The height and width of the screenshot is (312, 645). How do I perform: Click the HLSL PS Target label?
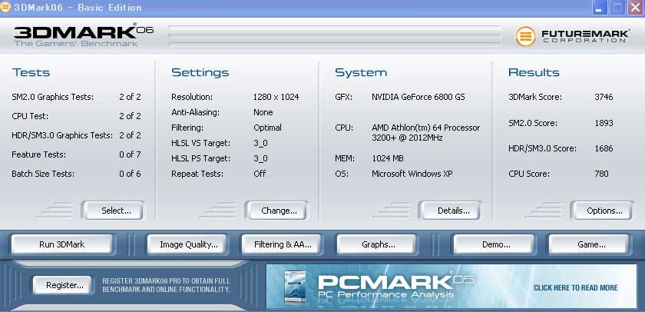click(x=200, y=158)
